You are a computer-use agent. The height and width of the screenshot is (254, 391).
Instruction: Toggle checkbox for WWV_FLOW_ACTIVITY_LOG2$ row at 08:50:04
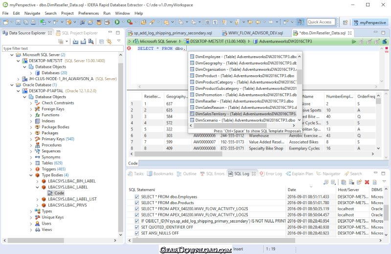click(137, 215)
